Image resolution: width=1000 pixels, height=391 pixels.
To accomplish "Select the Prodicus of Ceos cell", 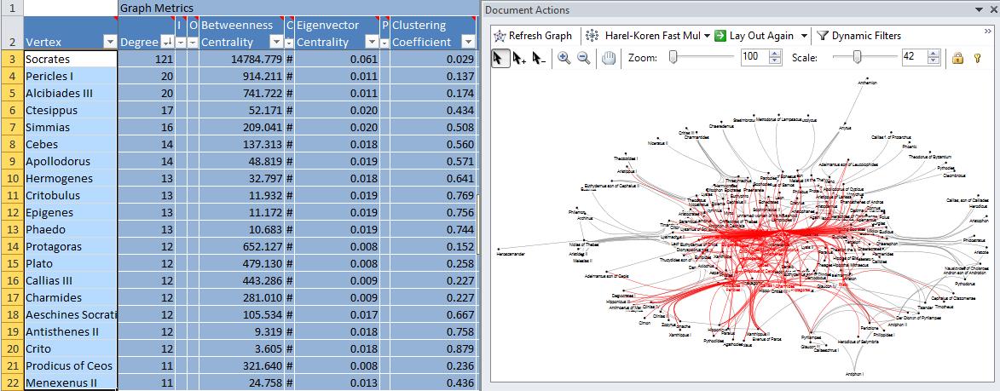I will point(70,365).
